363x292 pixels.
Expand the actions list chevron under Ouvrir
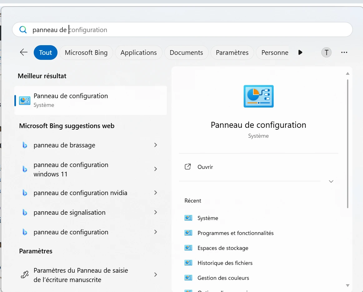point(331,181)
